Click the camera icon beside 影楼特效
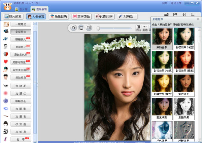 6,31
